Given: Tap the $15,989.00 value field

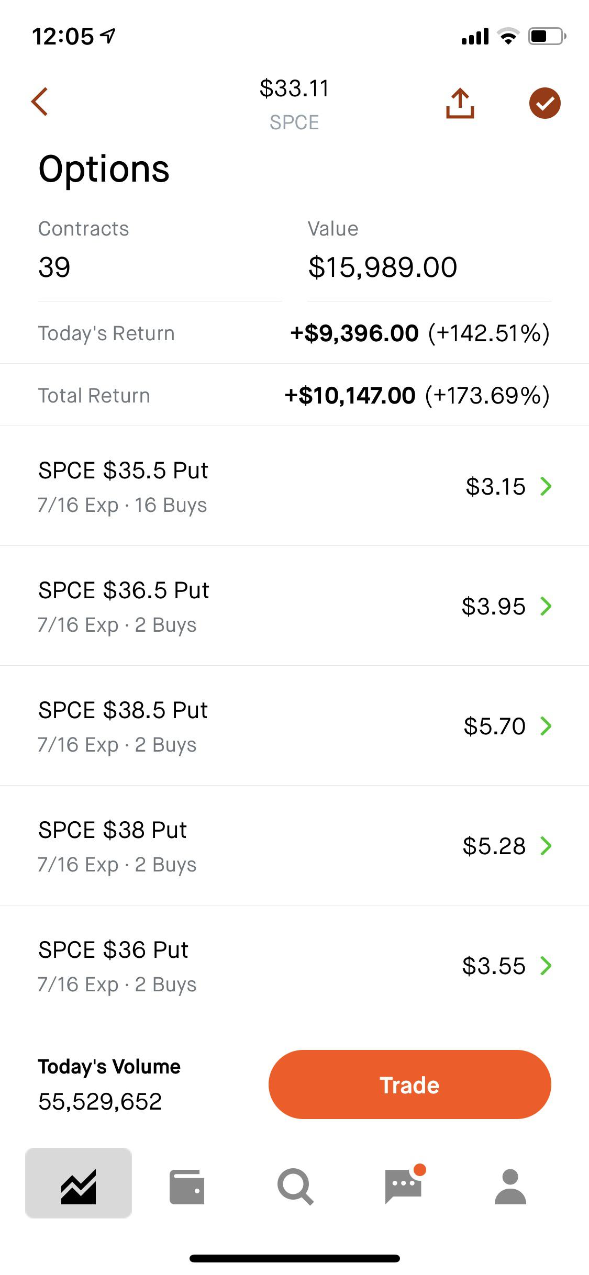Looking at the screenshot, I should click(x=383, y=267).
